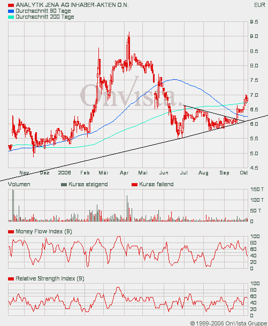Click the Dez month label
This screenshot has width=268, height=326.
point(44,173)
